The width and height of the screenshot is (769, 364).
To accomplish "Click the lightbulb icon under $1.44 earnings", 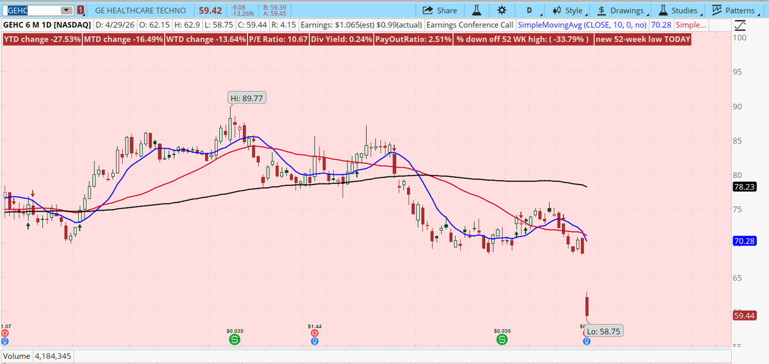I will point(314,342).
